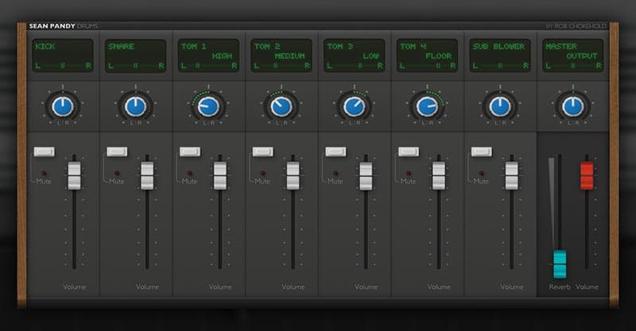Image resolution: width=636 pixels, height=331 pixels.
Task: Click the Kick channel pan knob
Action: pyautogui.click(x=63, y=106)
